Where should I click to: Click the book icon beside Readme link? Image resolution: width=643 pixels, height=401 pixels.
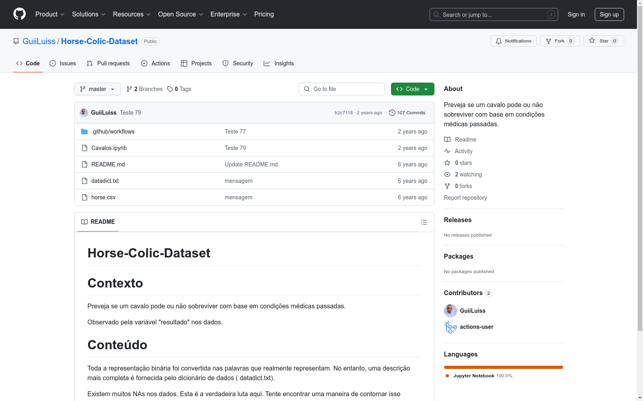pyautogui.click(x=447, y=140)
